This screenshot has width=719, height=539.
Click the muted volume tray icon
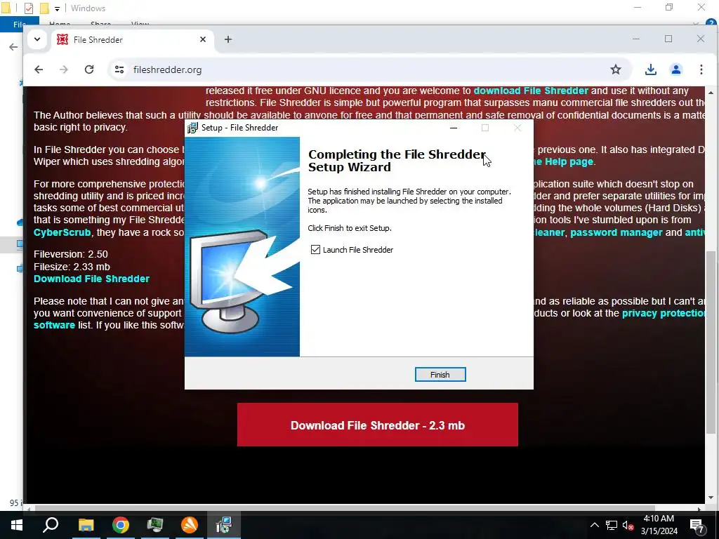click(x=628, y=525)
